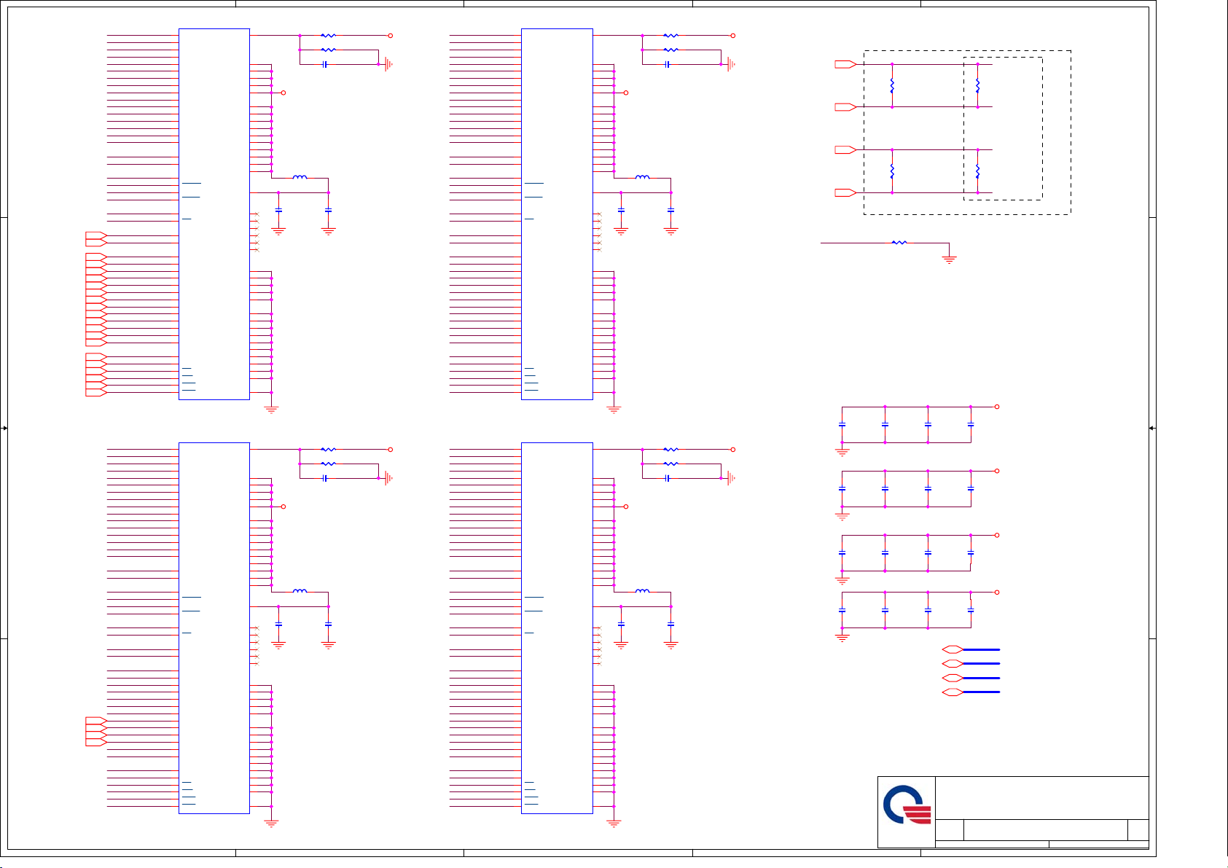
Task: Select the inductor beside the top-left IC
Action: (x=300, y=177)
